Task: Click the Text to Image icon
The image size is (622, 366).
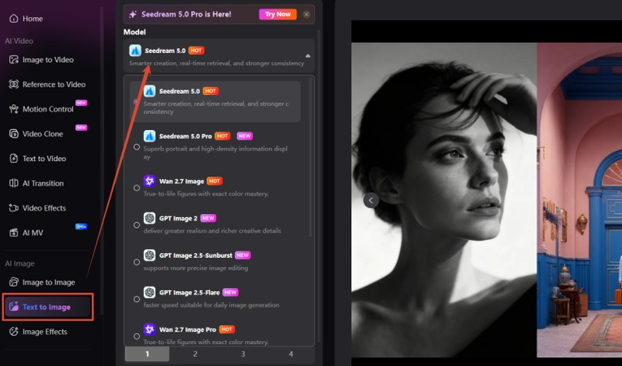Action: tap(14, 307)
